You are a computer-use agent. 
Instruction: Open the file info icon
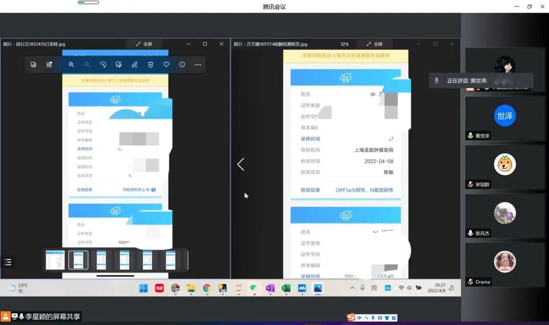[182, 65]
